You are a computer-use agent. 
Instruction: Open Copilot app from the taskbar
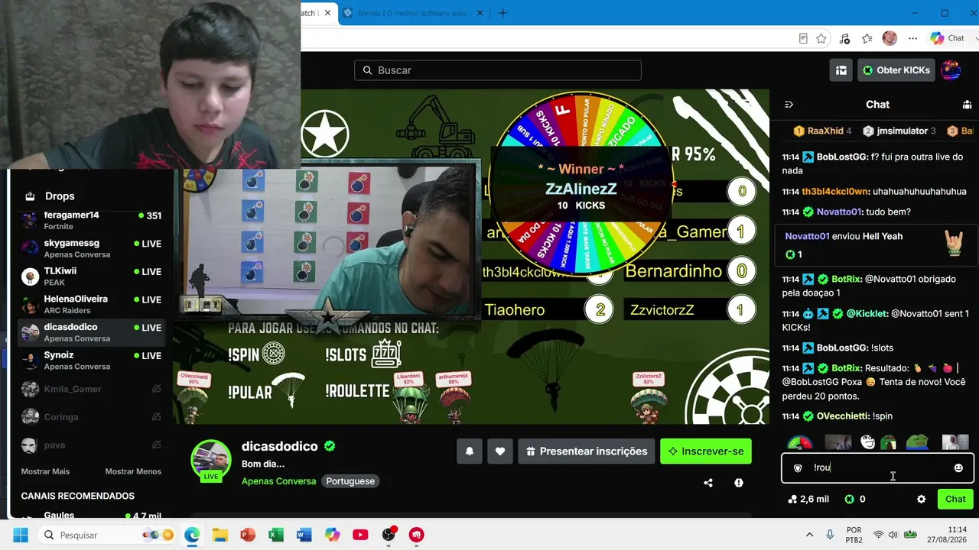pyautogui.click(x=332, y=535)
